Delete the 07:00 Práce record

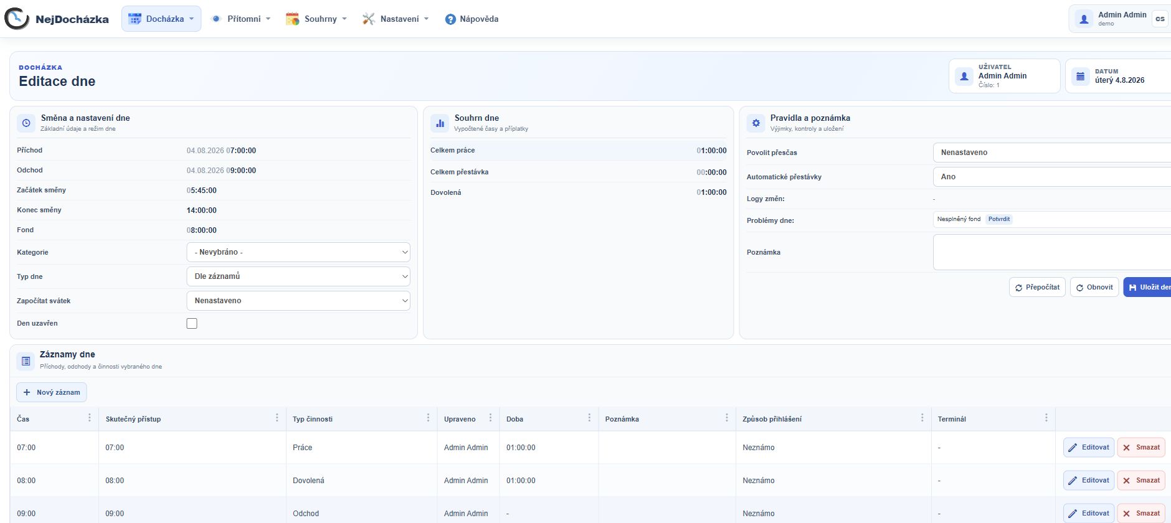click(x=1141, y=447)
